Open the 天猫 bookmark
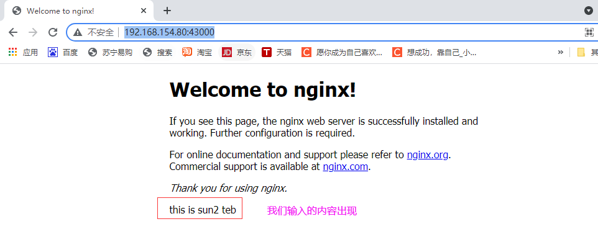 [277, 53]
